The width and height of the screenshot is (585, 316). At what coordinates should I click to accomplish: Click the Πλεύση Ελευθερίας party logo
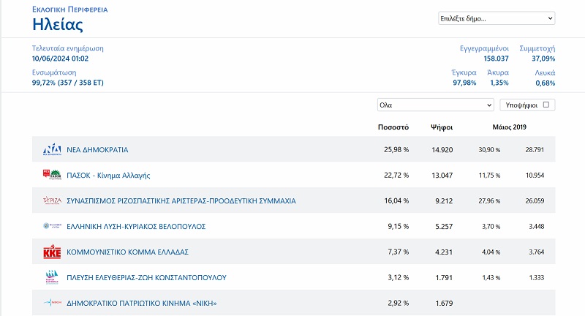tap(52, 277)
